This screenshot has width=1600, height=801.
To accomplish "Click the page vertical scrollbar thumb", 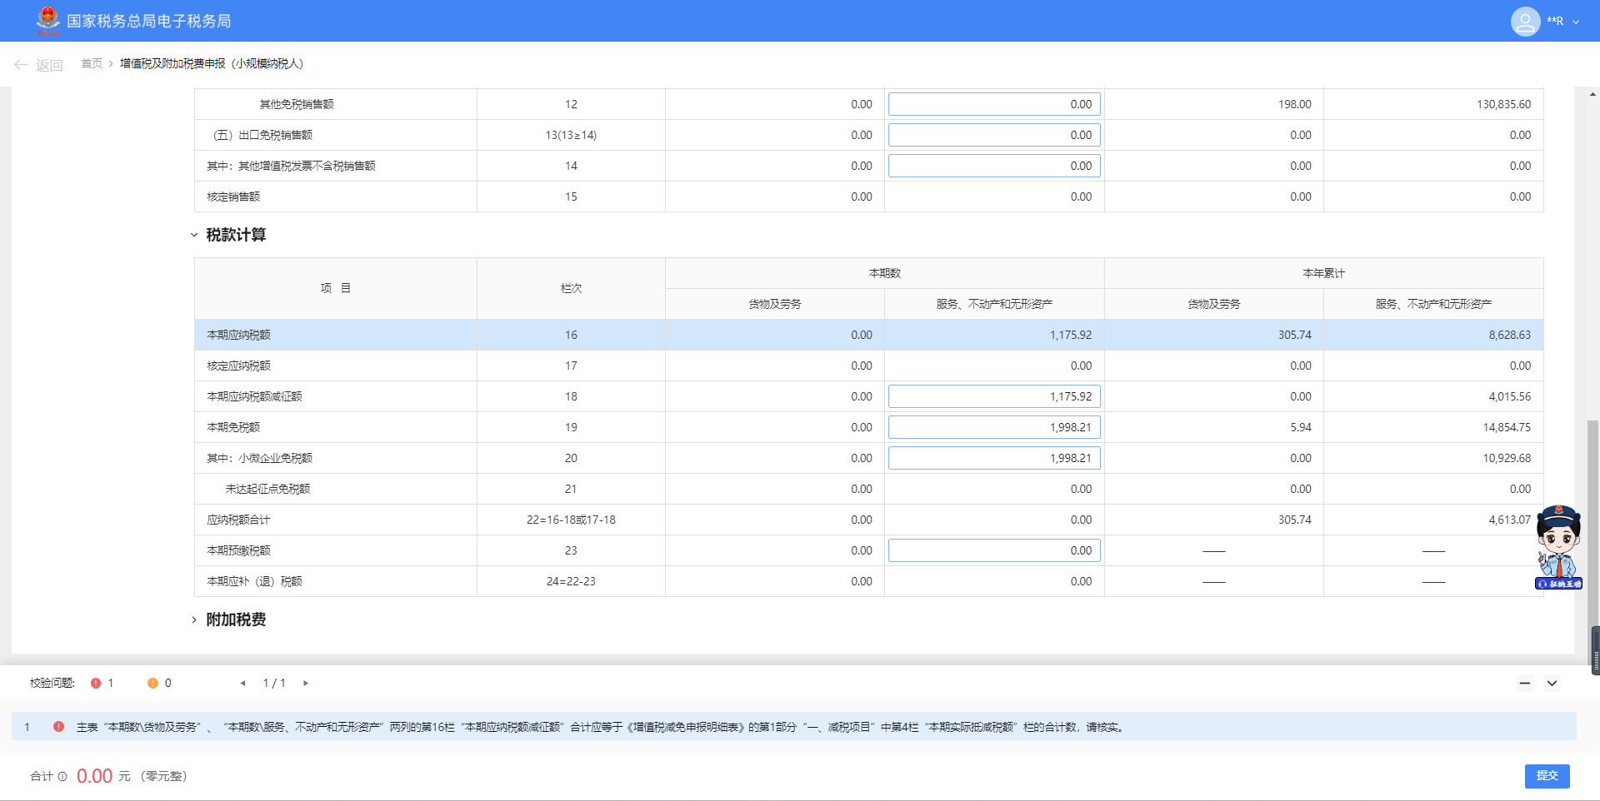I will tap(1593, 533).
